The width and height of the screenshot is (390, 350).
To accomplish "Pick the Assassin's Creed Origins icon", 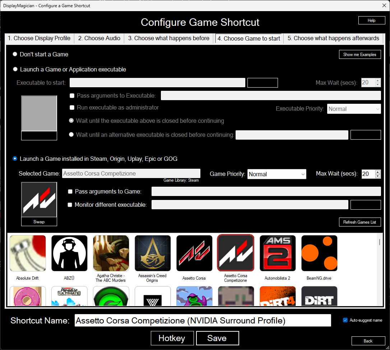I will 153,253.
